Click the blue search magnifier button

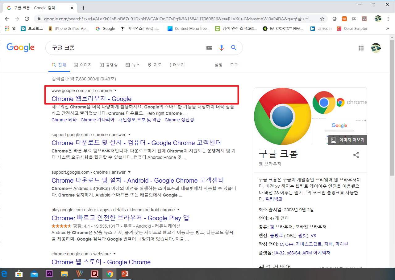234,48
